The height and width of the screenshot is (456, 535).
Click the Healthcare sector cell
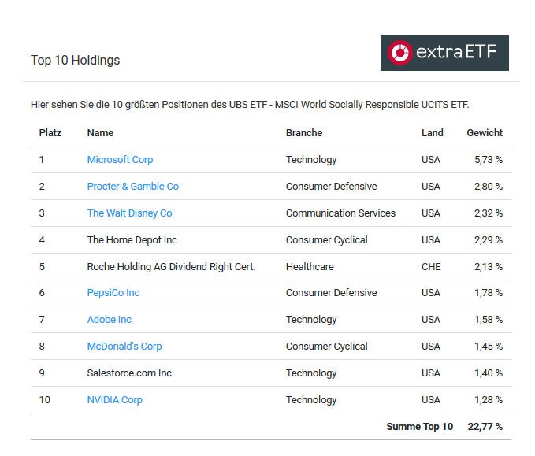[310, 267]
